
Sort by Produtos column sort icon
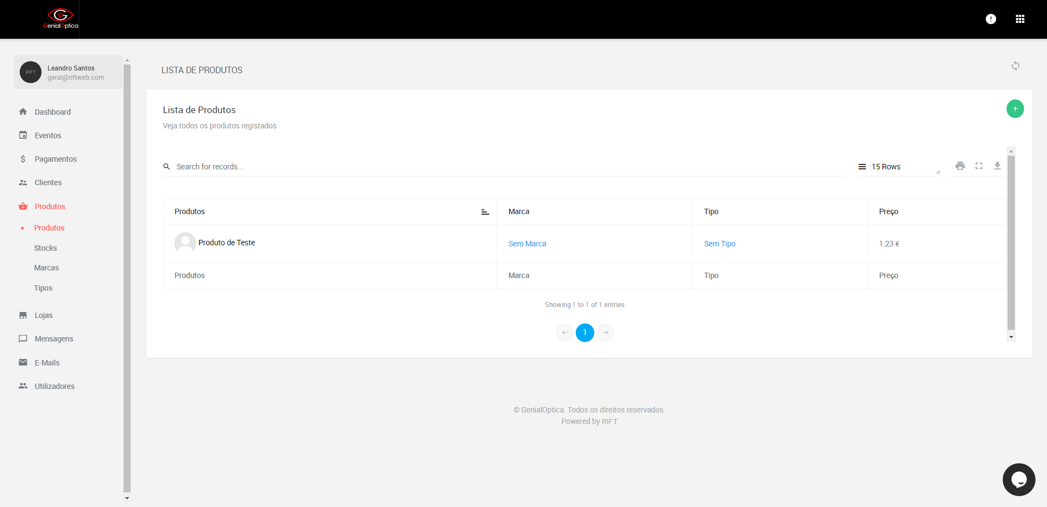pos(485,212)
